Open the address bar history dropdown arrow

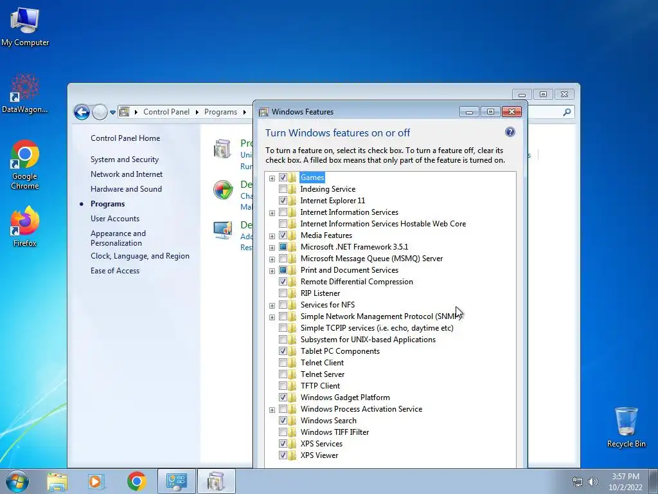click(x=112, y=112)
